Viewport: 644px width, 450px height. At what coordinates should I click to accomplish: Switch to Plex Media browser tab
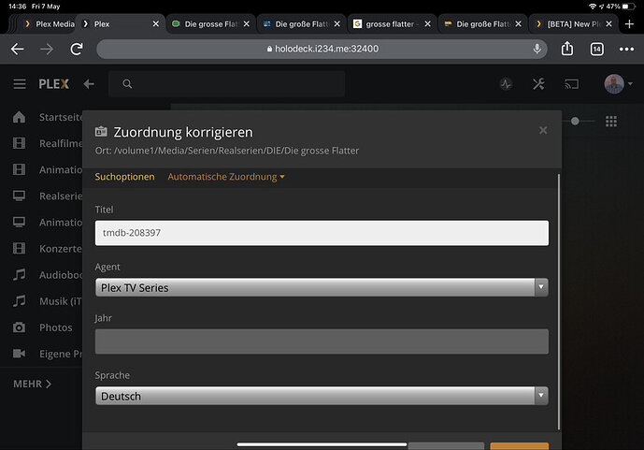(x=50, y=24)
